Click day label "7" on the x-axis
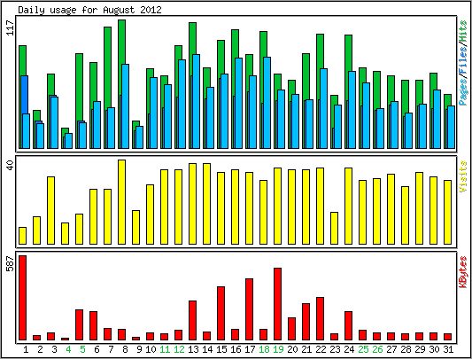The width and height of the screenshot is (472, 359). click(x=111, y=349)
